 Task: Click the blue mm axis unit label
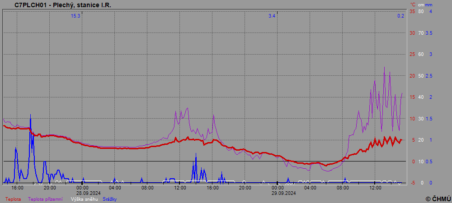click(x=429, y=5)
